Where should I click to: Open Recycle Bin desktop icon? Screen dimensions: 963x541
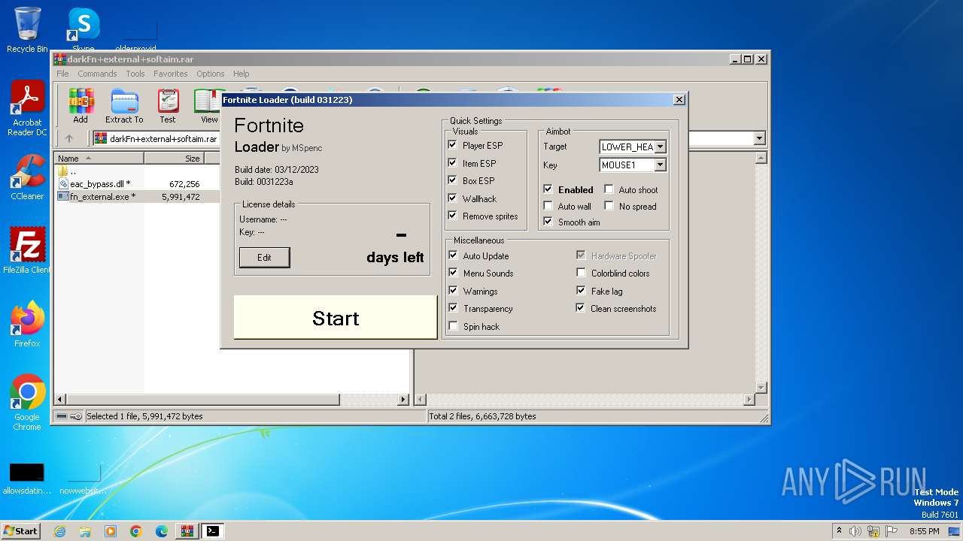27,30
